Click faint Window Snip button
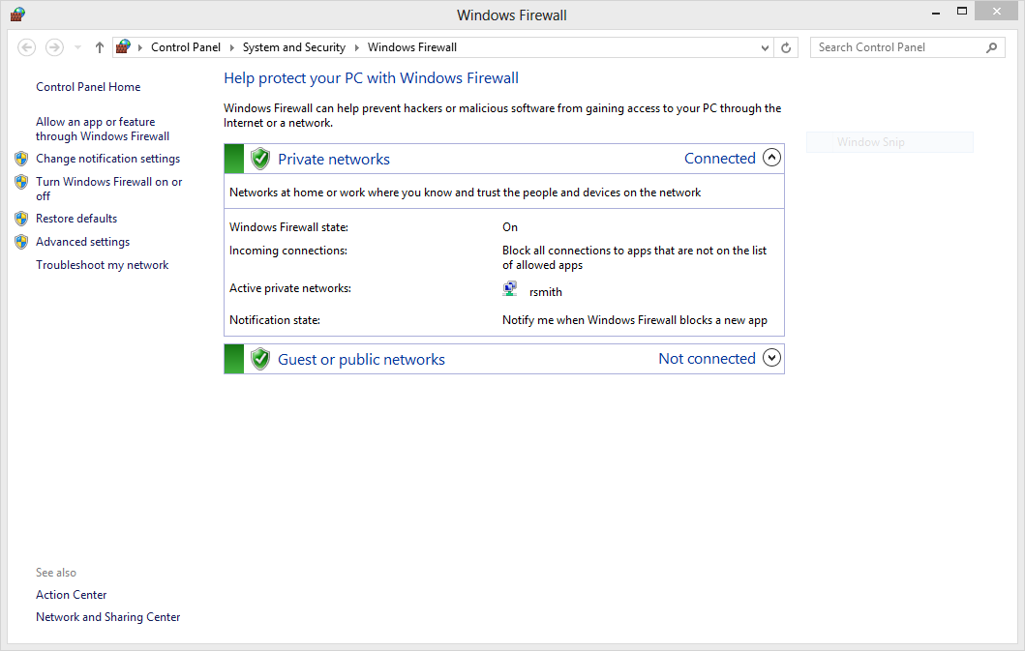1025x651 pixels. [889, 142]
